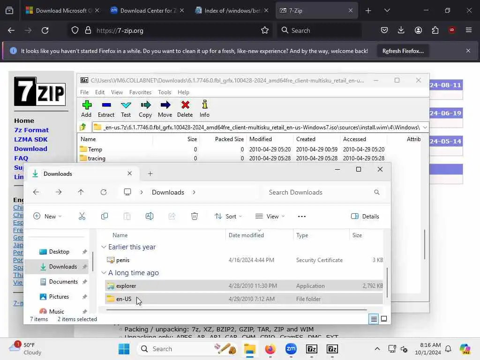Screen dimensions: 480x360
Task: Navigate up a folder in File Explorer
Action: click(x=81, y=192)
